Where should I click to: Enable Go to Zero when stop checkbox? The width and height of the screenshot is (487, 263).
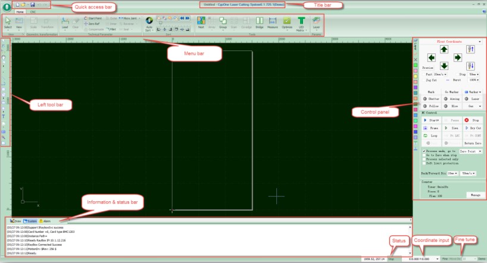[x=423, y=155]
